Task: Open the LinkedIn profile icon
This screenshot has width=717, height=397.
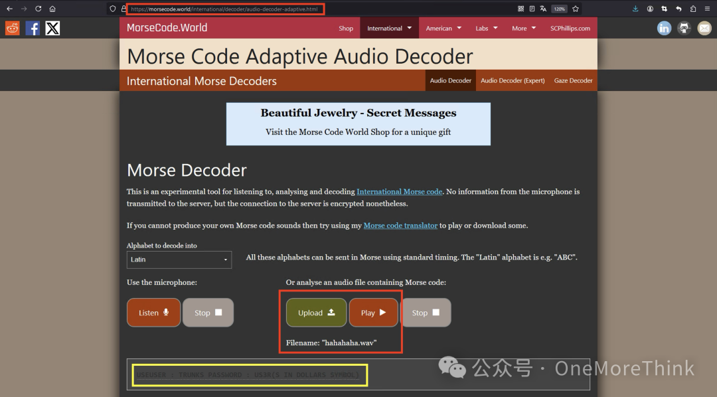Action: [x=664, y=29]
